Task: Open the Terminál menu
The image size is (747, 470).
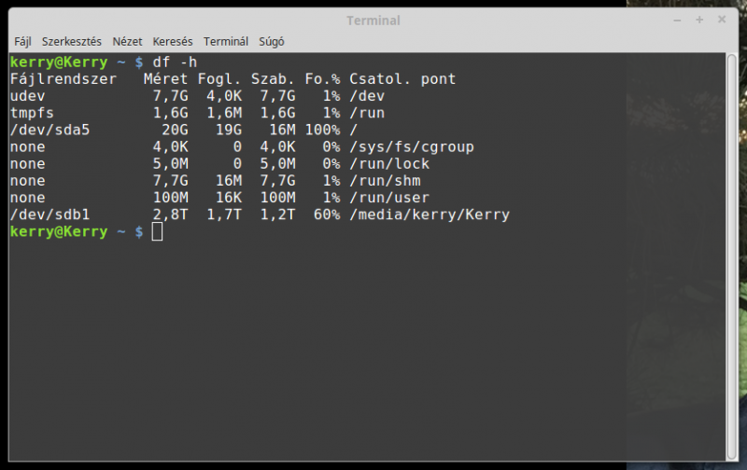Action: [226, 42]
